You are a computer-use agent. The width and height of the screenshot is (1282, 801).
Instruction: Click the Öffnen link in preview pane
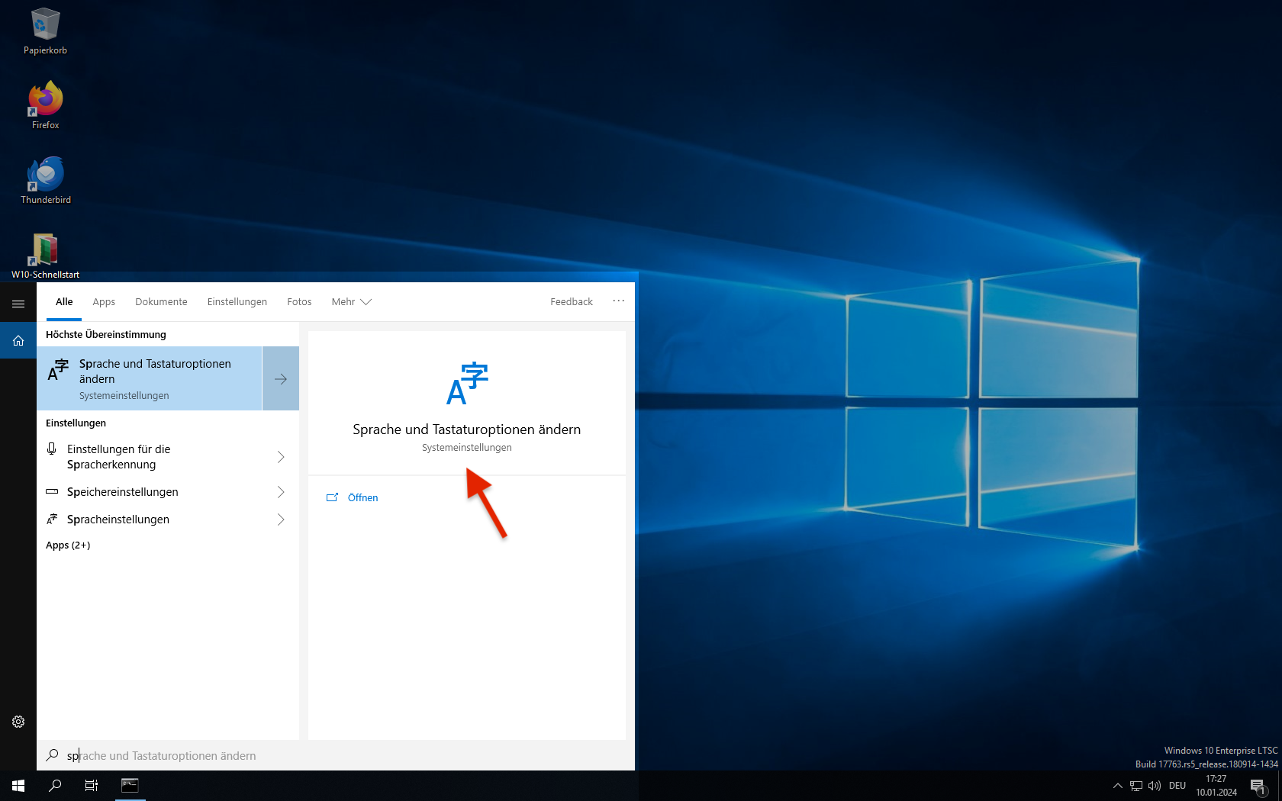click(x=362, y=497)
